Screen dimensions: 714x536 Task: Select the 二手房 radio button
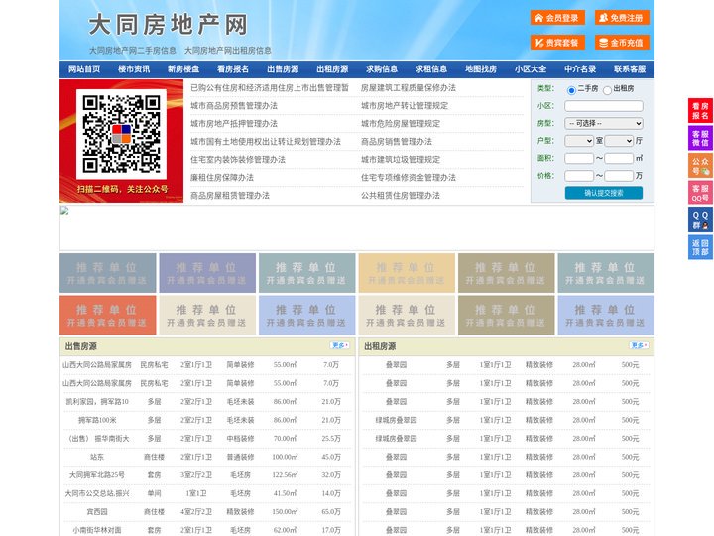571,90
